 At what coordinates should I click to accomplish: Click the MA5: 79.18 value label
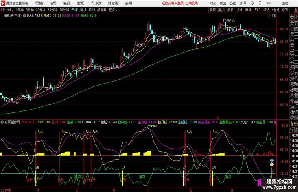coord(35,16)
